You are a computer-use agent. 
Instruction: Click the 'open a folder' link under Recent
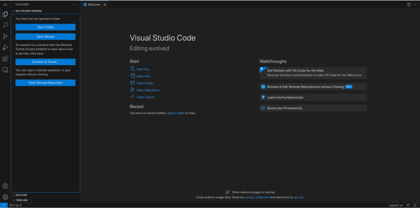pyautogui.click(x=176, y=113)
